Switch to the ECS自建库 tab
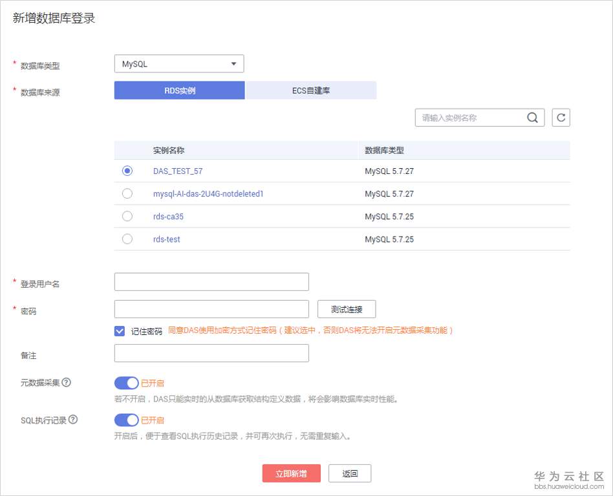Viewport: 613px width, 496px height. [x=310, y=90]
